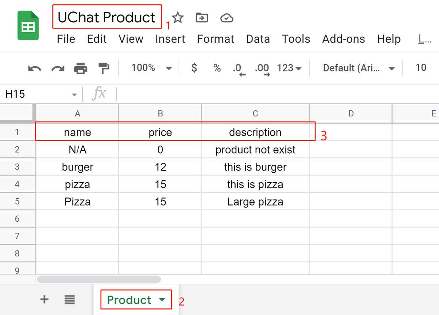Select row 1 header
The height and width of the screenshot is (315, 439).
tap(18, 132)
